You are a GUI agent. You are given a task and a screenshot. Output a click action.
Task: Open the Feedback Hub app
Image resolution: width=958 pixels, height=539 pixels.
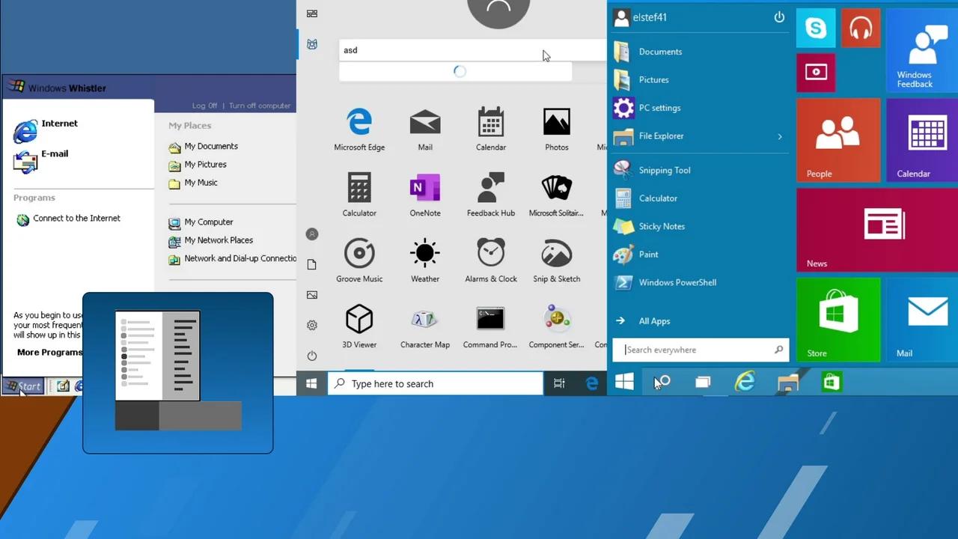(x=490, y=193)
